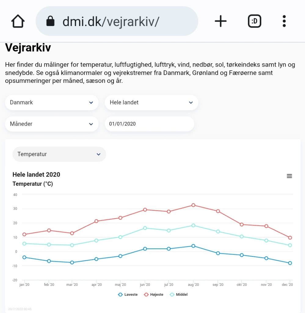Click the jan '20 lowest temperature marker
The image size is (305, 313).
click(x=24, y=257)
